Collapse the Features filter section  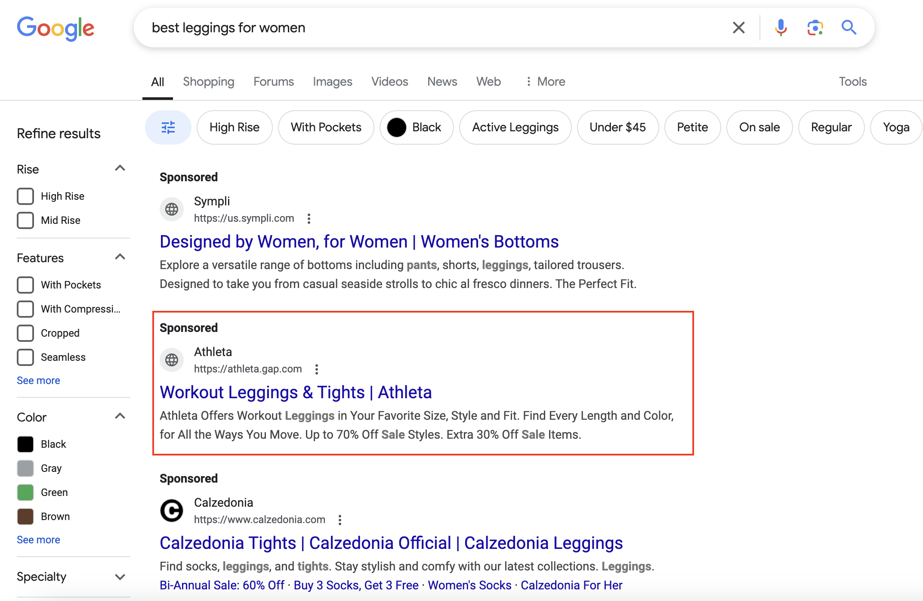120,257
